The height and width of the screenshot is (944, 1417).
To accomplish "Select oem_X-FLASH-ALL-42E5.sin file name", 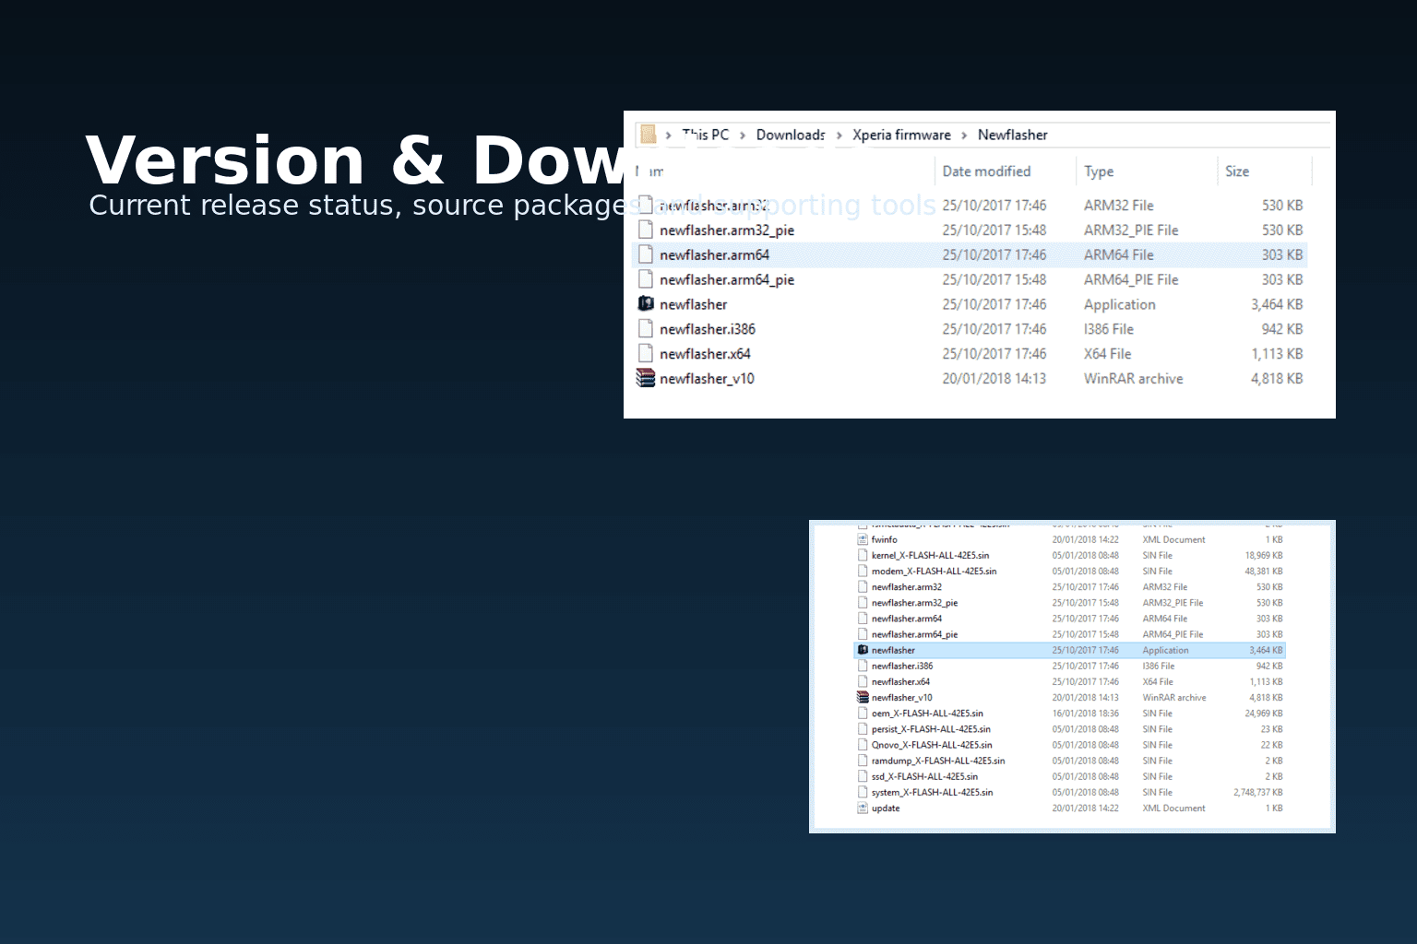I will pyautogui.click(x=927, y=714).
